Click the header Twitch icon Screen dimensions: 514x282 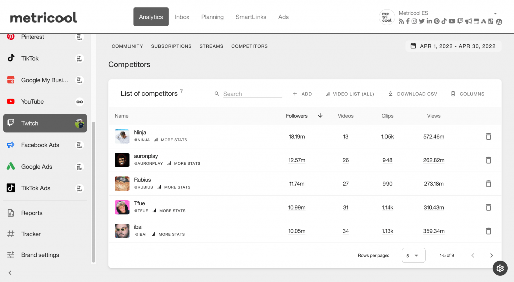point(460,21)
